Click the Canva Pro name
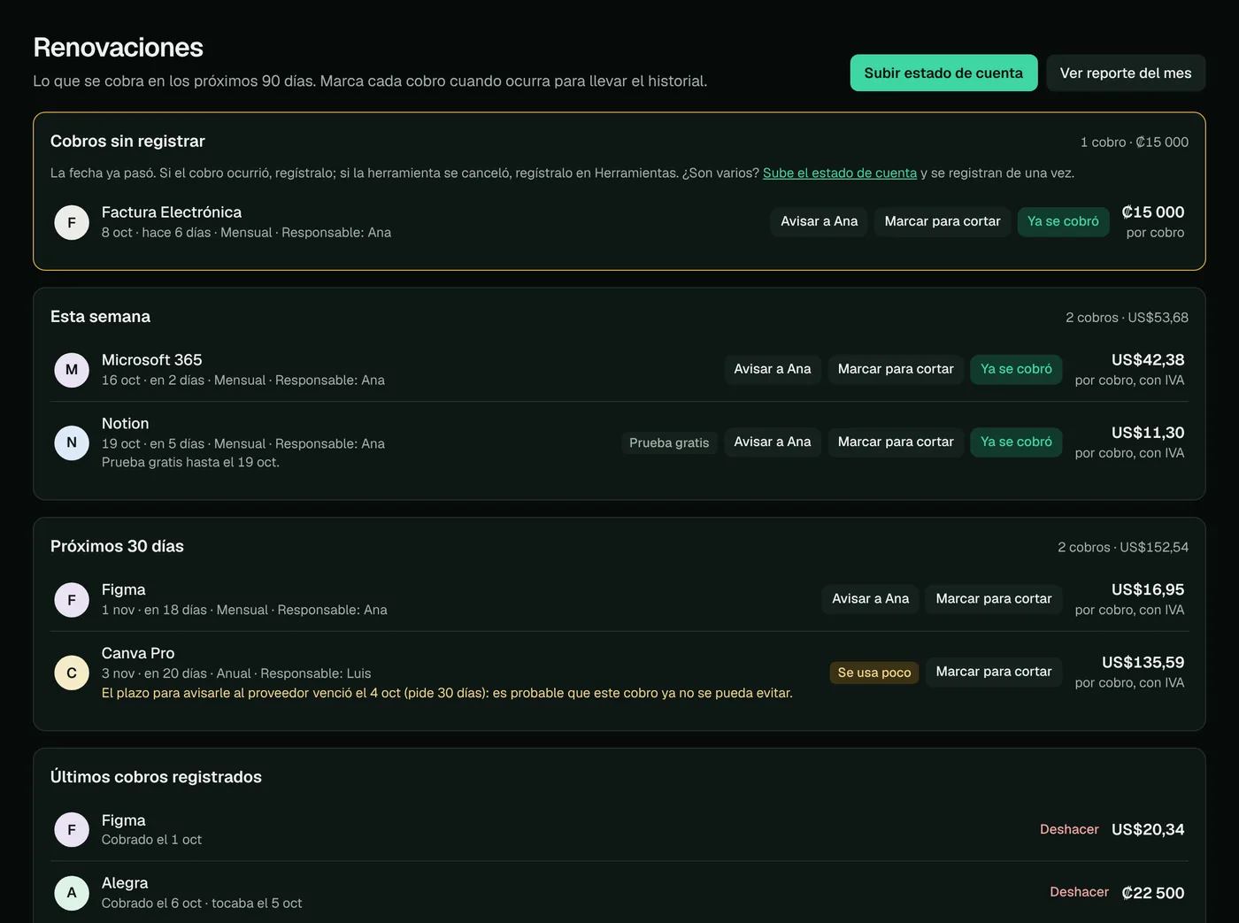 tap(138, 653)
